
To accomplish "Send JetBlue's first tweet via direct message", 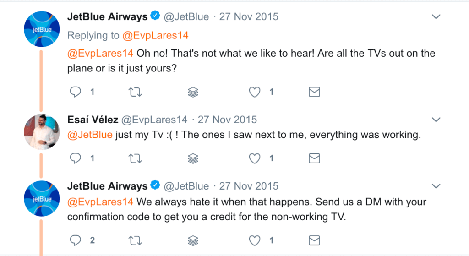I will (314, 92).
